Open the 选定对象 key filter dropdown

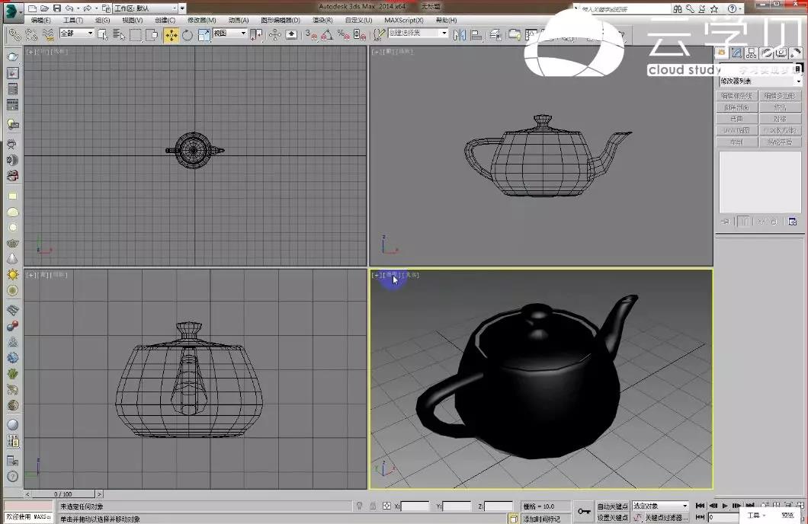pos(660,506)
